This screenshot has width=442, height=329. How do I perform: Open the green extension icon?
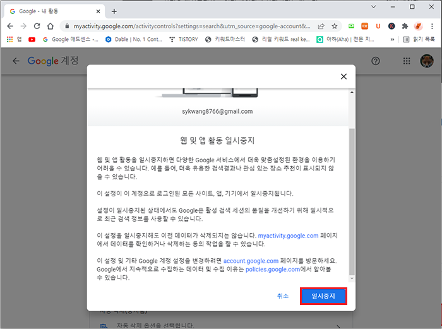(351, 27)
